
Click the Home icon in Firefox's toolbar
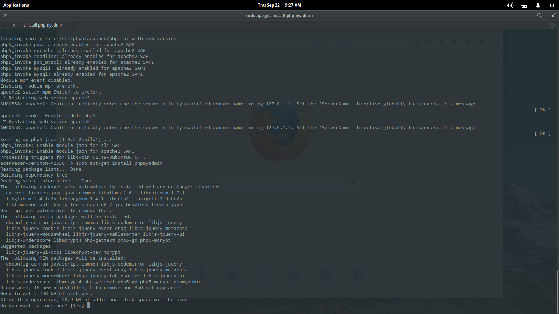pos(454,42)
